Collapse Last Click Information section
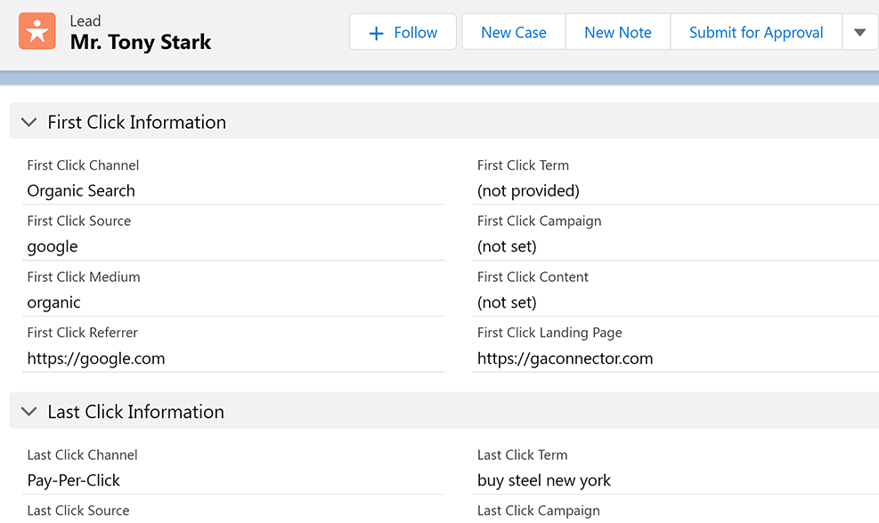 click(x=29, y=412)
